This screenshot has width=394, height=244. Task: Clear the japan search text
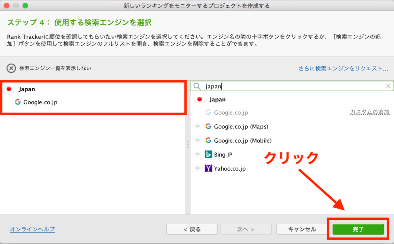[x=388, y=86]
